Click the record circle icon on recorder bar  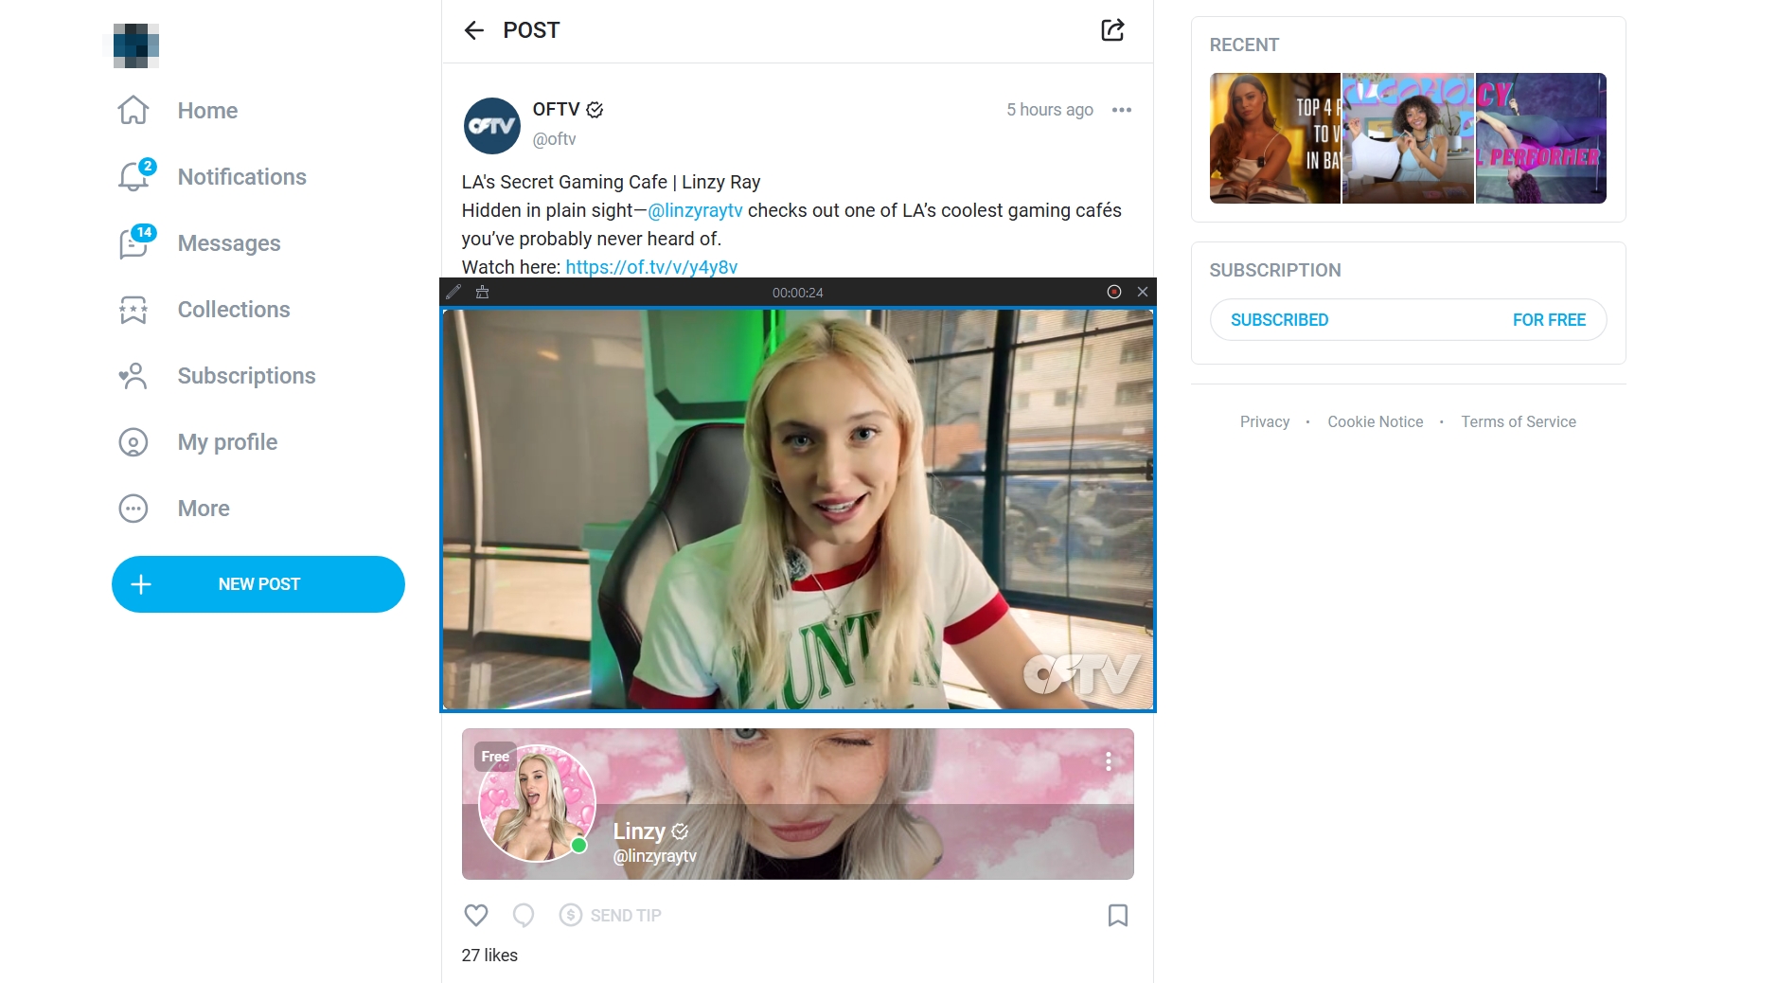pos(1114,292)
